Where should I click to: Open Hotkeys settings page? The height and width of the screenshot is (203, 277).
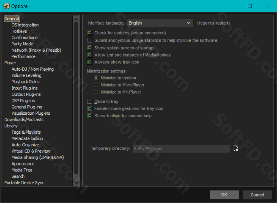[19, 31]
